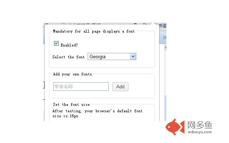The image size is (229, 143).
Task: Click the 网多鱼 site name
Action: tap(200, 125)
